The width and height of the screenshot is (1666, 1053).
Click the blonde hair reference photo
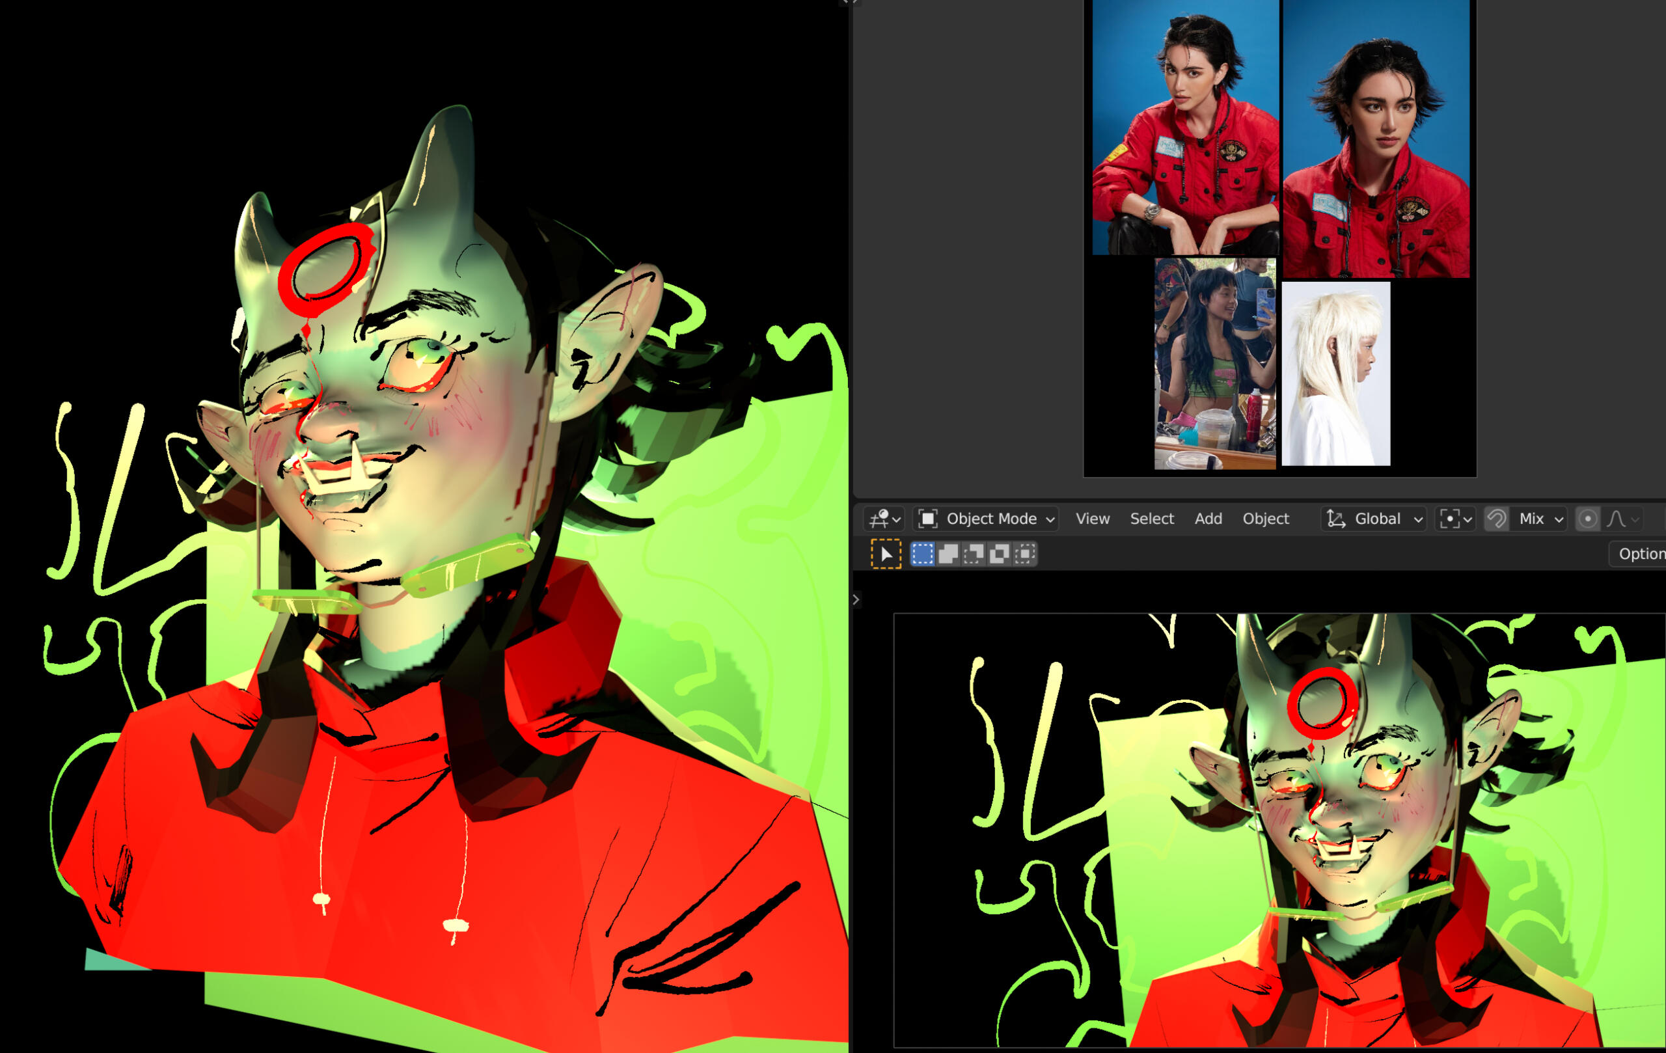pos(1335,374)
